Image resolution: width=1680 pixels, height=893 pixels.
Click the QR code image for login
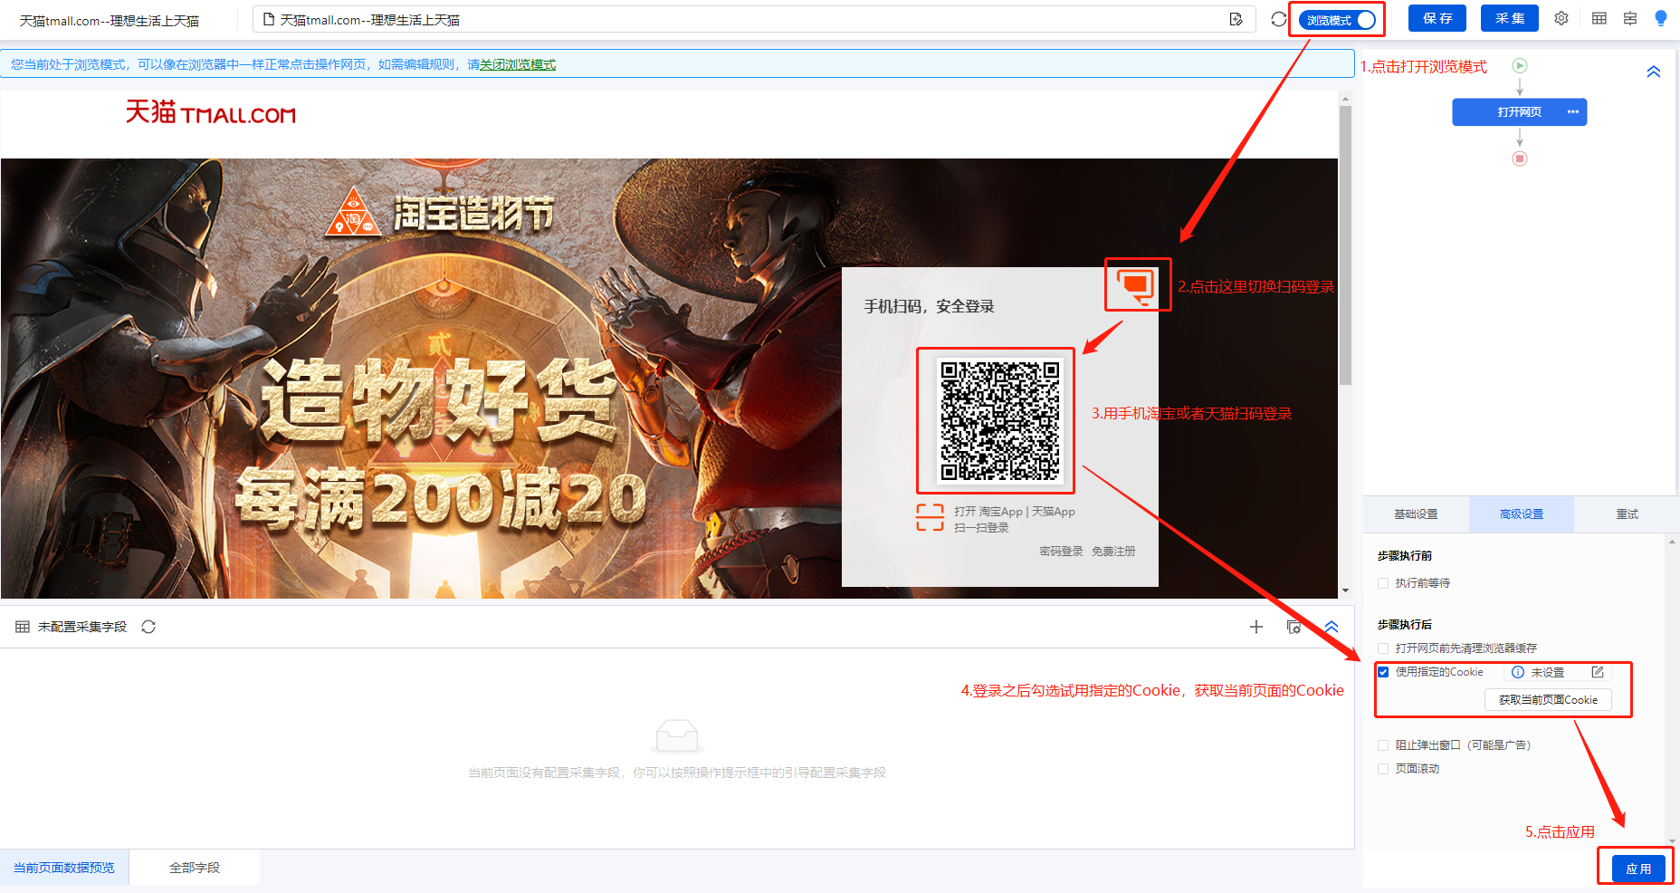(x=1000, y=421)
